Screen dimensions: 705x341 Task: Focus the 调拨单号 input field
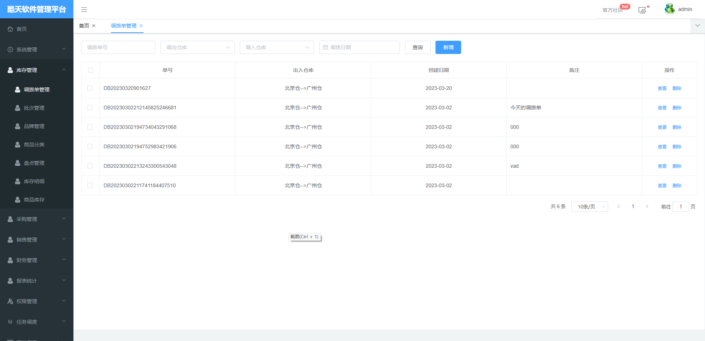point(118,47)
